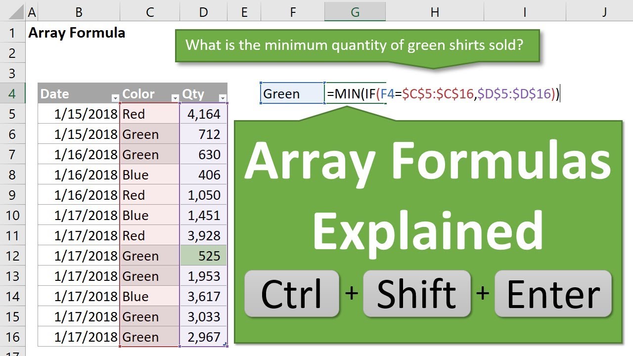This screenshot has height=356, width=633.
Task: Select row 12 header
Action: tap(12, 256)
